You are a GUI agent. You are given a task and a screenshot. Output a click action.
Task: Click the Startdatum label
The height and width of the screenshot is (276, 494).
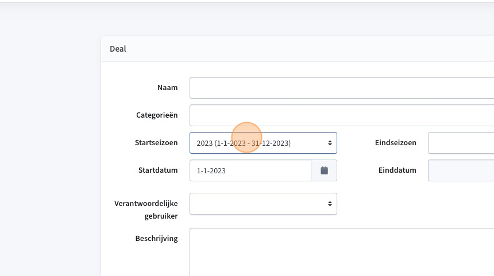tap(158, 170)
